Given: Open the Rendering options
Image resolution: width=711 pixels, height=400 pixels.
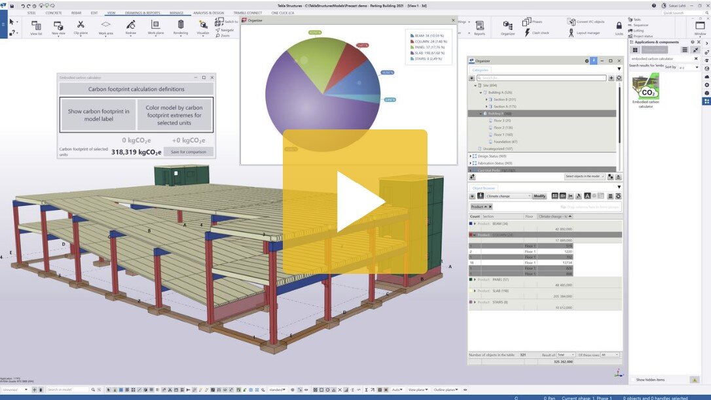Looking at the screenshot, I should 181,27.
